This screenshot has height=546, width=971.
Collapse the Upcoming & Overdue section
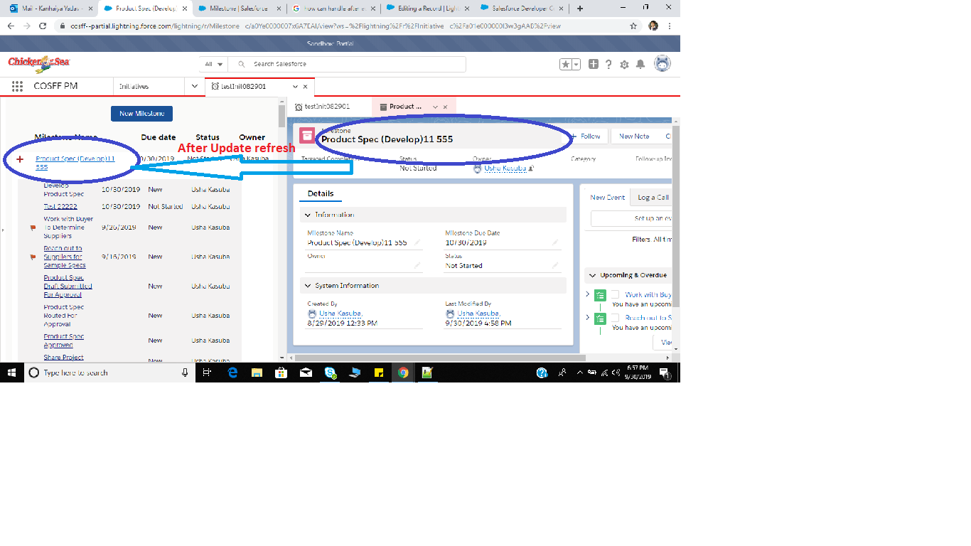[592, 275]
